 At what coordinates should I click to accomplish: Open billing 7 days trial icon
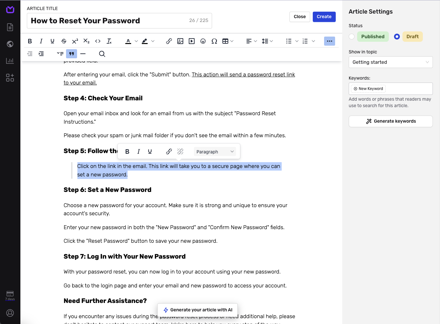pyautogui.click(x=10, y=296)
